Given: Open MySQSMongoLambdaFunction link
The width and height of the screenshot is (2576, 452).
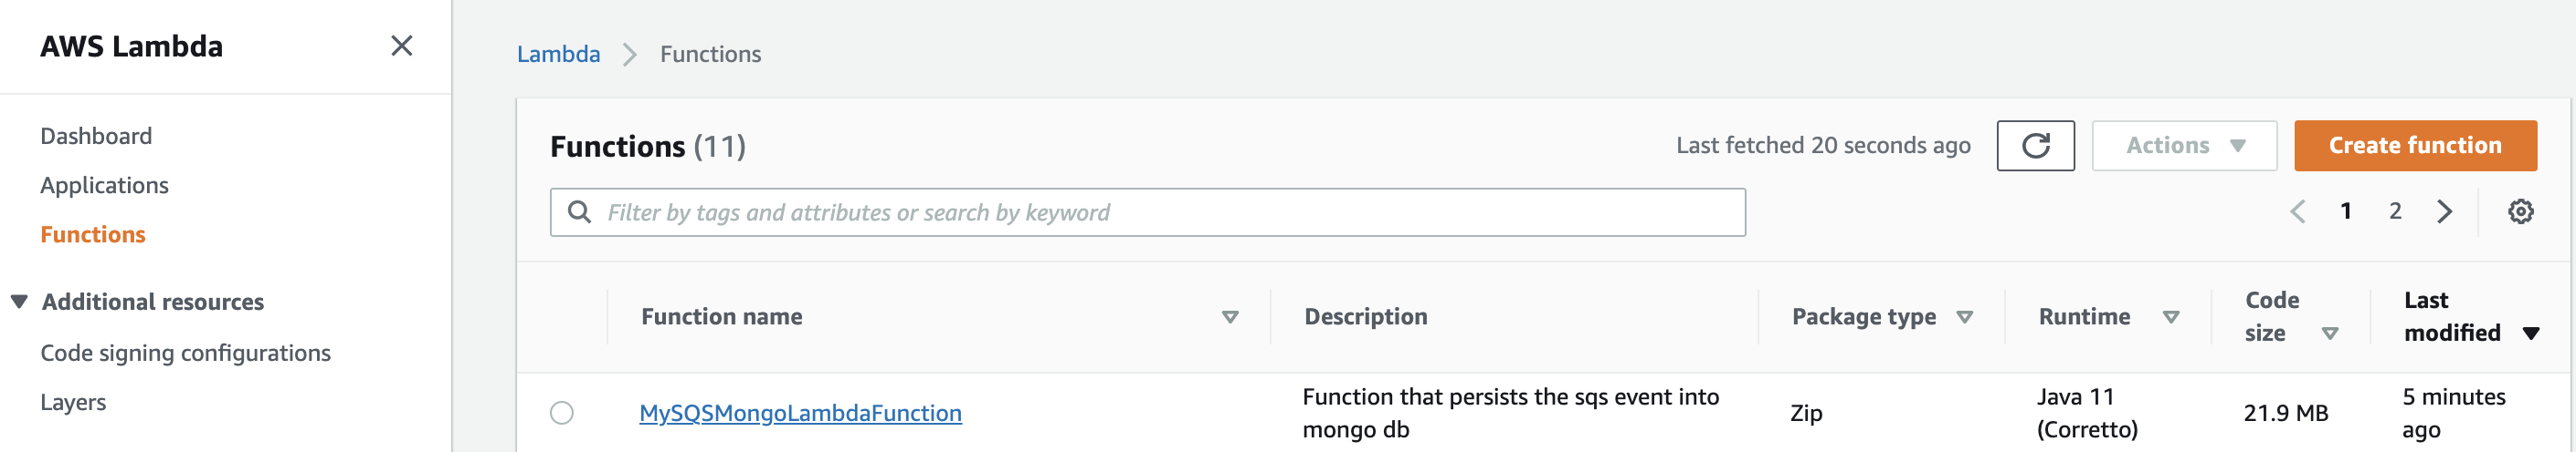Looking at the screenshot, I should point(800,413).
